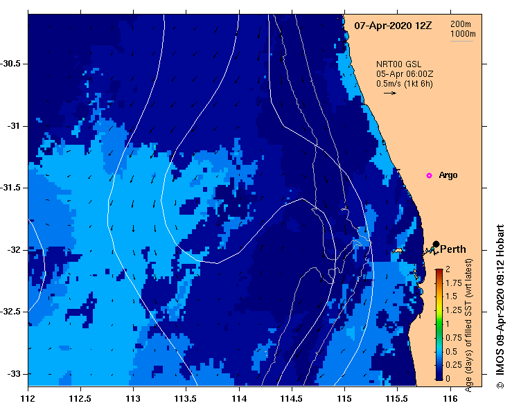This screenshot has height=410, width=512.
Task: Click the current velocity reference arrow
Action: coord(390,93)
